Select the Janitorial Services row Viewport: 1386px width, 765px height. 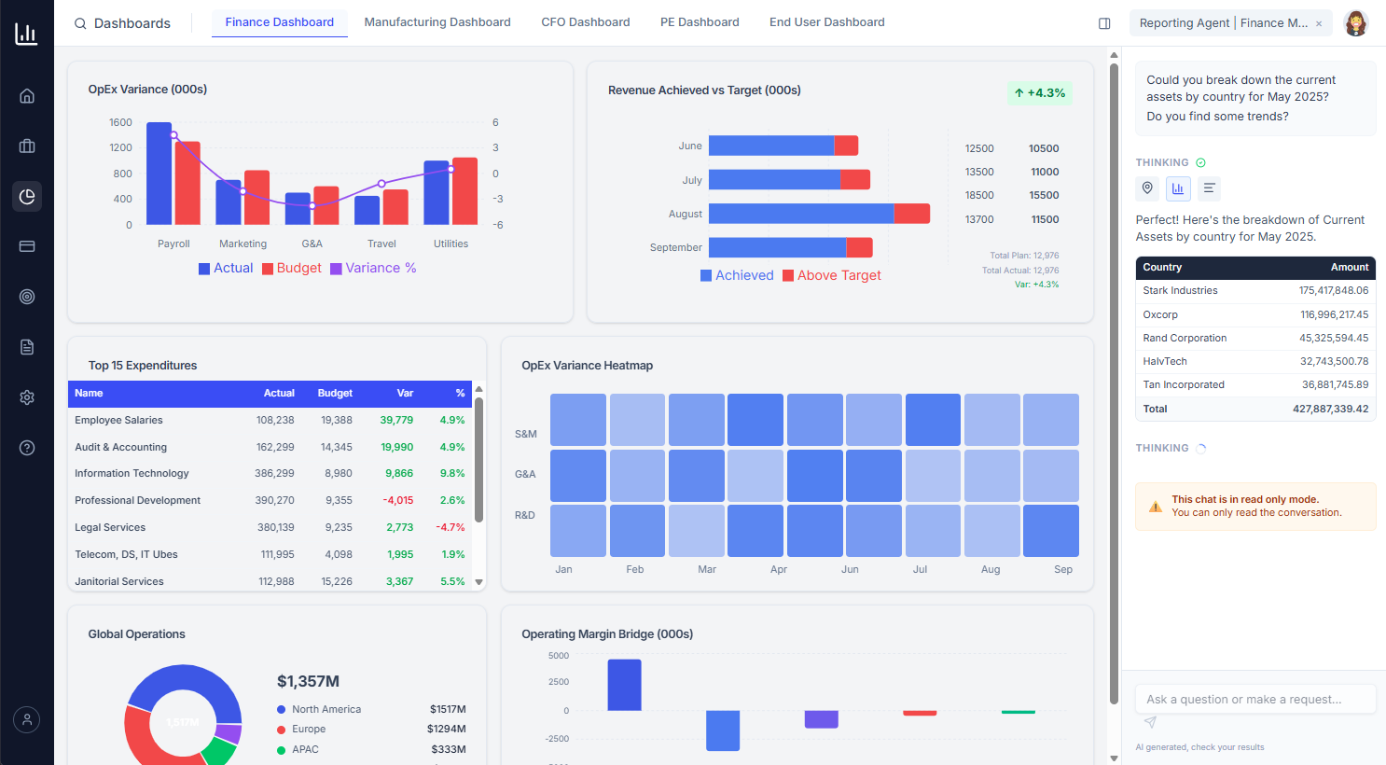(x=270, y=581)
